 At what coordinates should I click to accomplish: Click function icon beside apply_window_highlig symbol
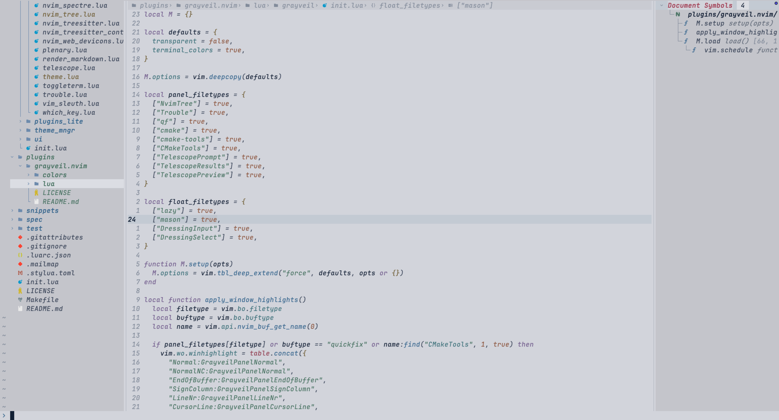(686, 32)
